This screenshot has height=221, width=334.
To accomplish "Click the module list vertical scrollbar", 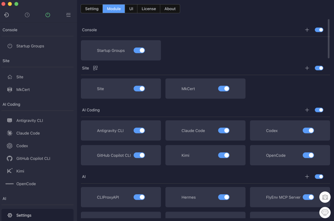I will point(329,39).
